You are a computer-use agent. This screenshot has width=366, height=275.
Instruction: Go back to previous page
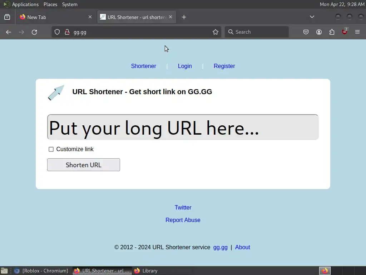click(9, 32)
